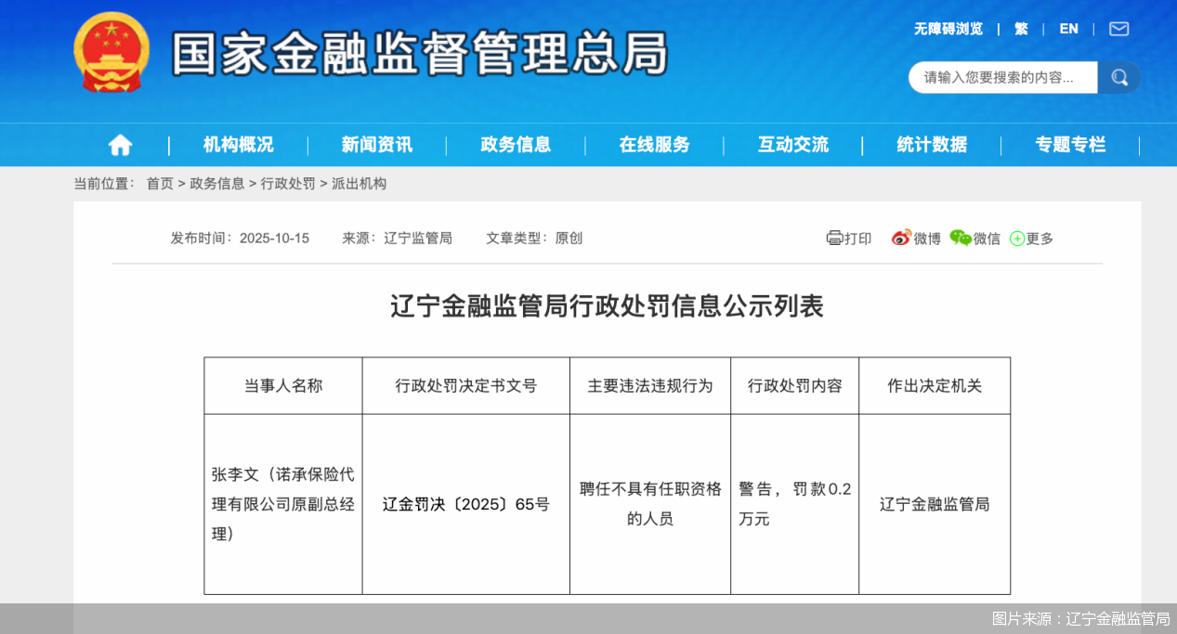Click table header 行政处罚内容
1177x634 pixels.
795,385
